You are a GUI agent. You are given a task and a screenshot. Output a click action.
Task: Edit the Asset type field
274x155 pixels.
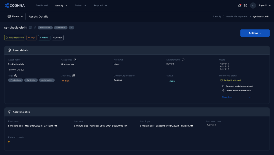[75, 60]
